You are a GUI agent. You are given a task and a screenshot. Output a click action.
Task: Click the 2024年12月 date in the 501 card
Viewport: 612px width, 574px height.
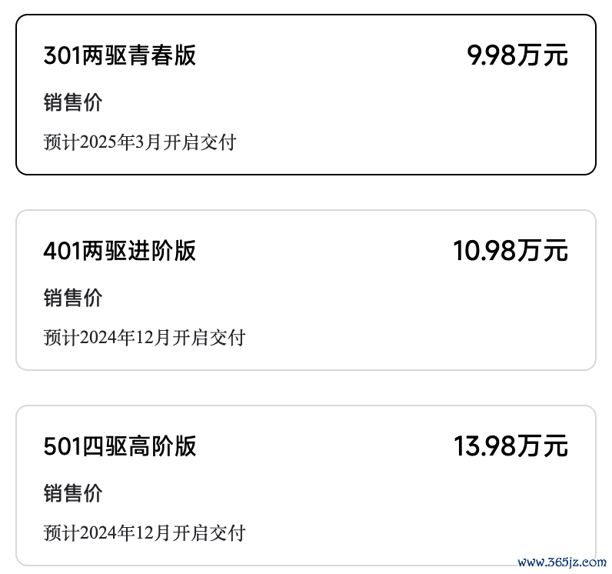(x=125, y=532)
